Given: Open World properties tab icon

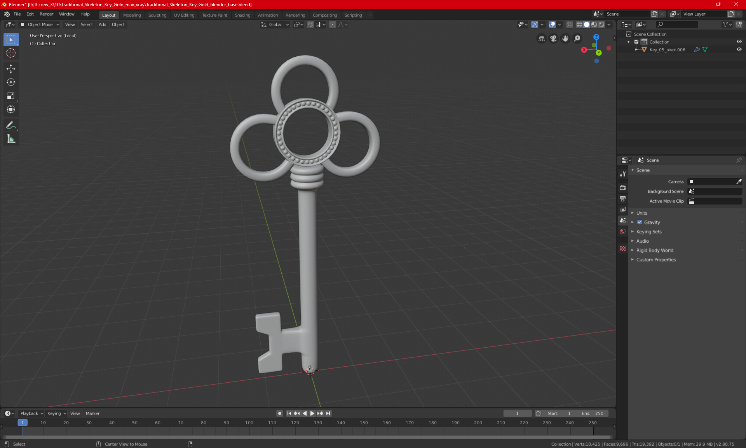Looking at the screenshot, I should pyautogui.click(x=623, y=231).
